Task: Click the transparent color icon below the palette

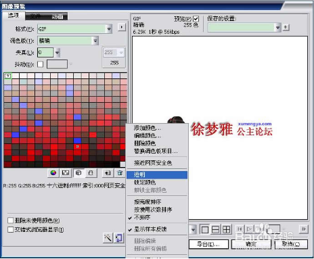Action: (66, 173)
